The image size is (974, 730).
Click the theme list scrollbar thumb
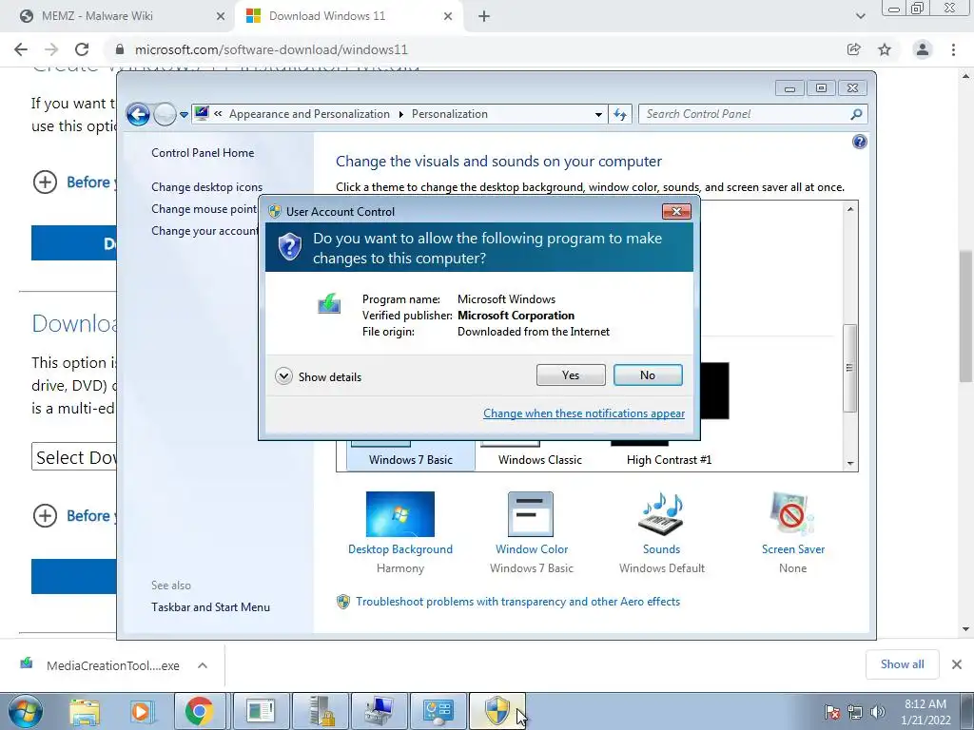pyautogui.click(x=850, y=368)
